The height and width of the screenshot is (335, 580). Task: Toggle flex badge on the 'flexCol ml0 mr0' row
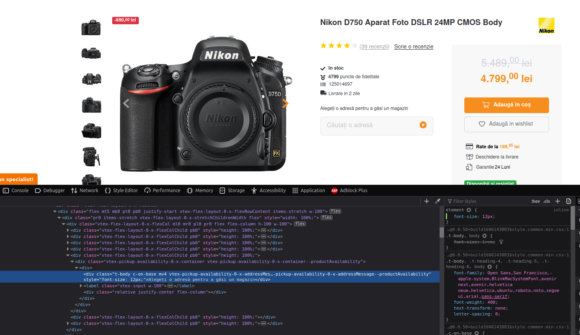(x=300, y=224)
